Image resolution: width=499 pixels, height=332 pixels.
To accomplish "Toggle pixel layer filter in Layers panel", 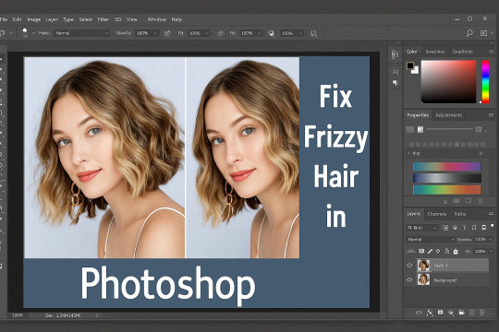I will pyautogui.click(x=445, y=228).
